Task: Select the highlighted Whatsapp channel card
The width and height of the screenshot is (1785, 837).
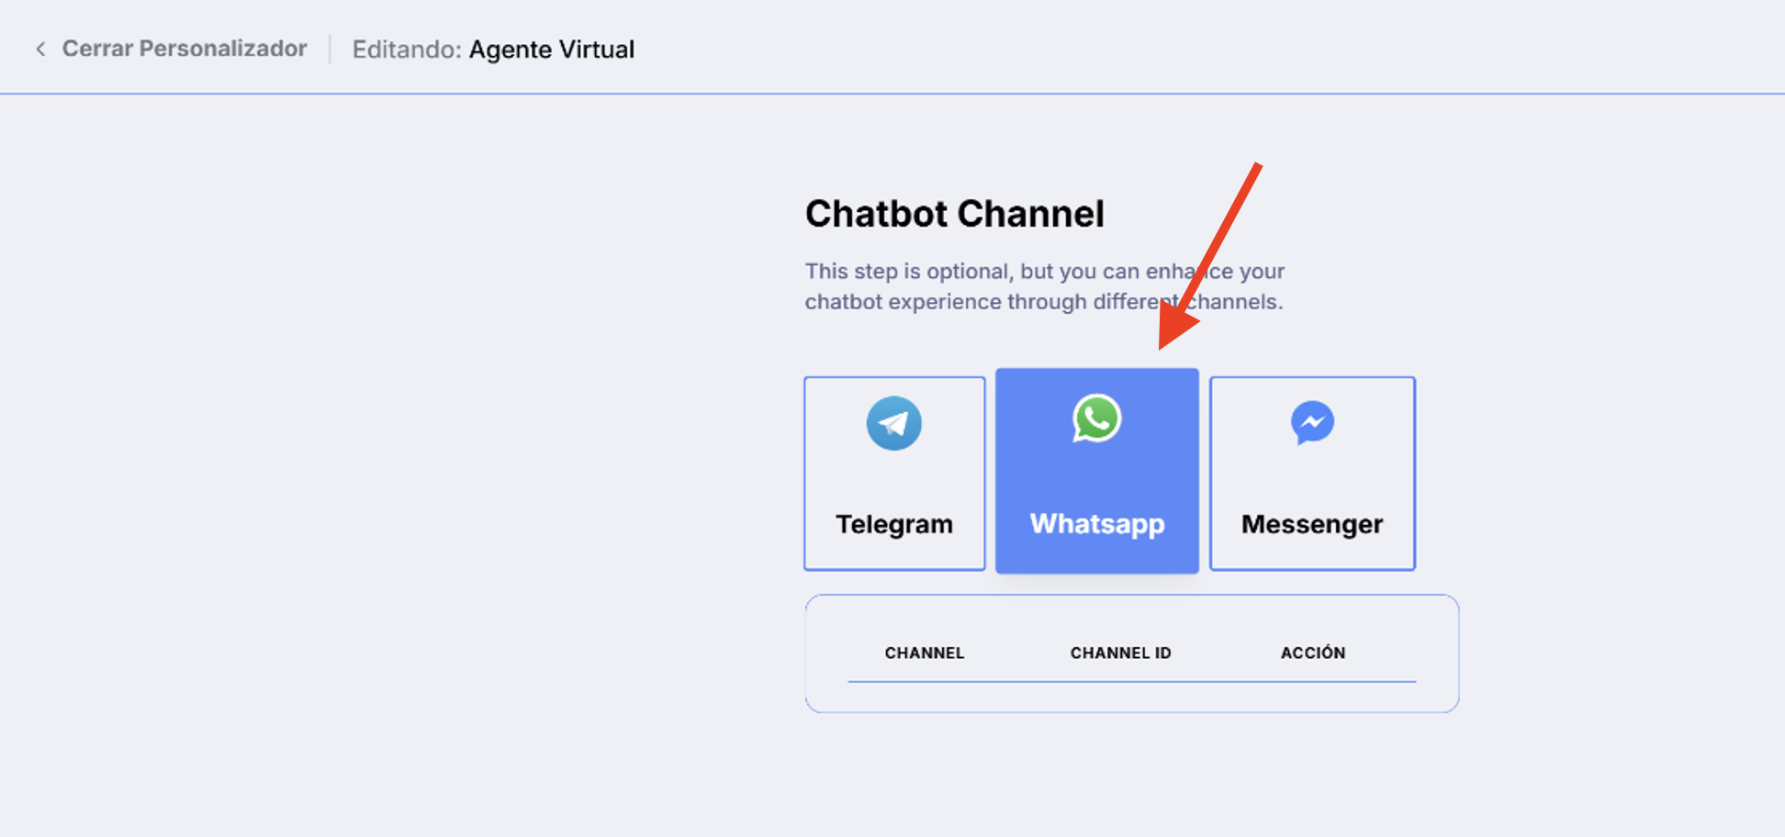Action: coord(1097,471)
